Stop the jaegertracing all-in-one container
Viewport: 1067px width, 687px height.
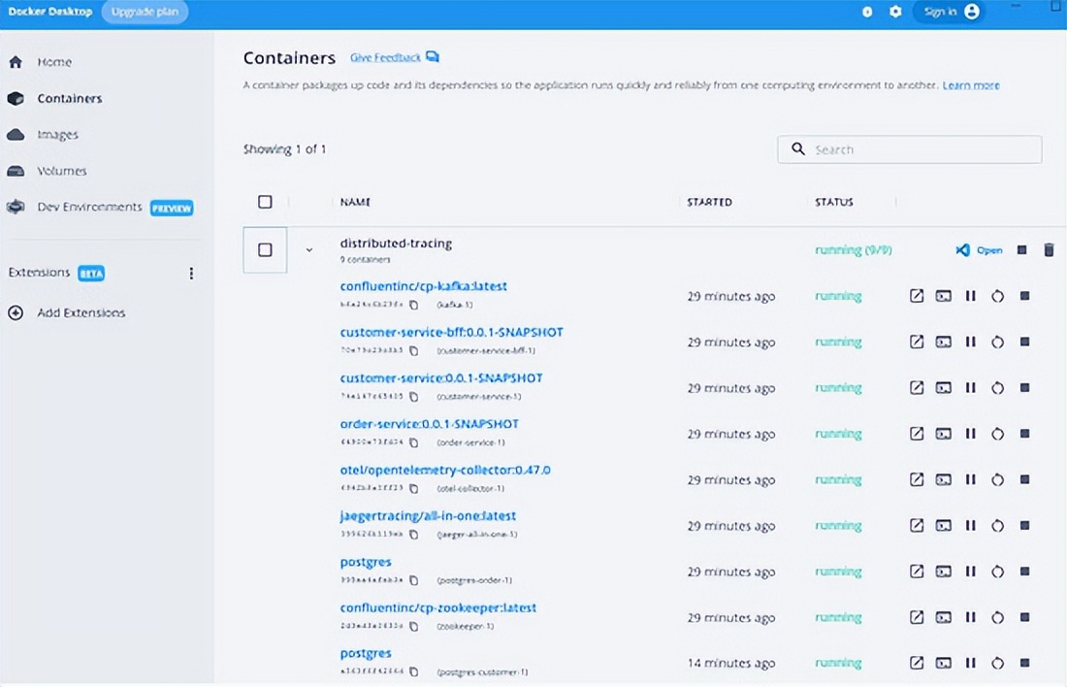(1024, 526)
